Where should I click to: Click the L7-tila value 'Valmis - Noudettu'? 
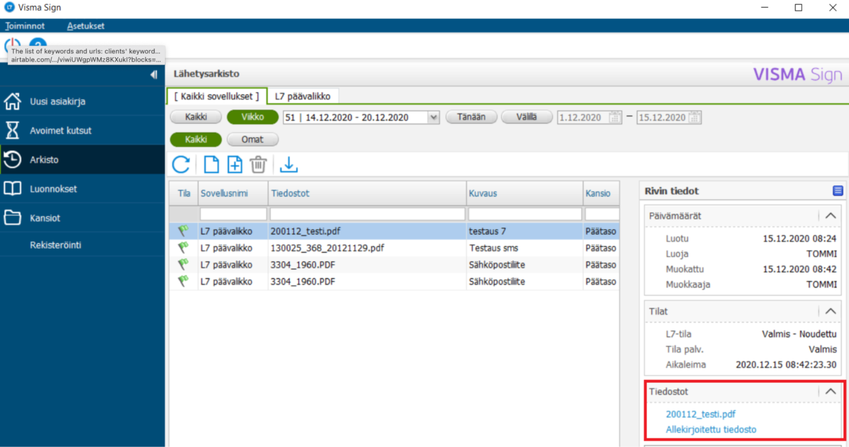click(799, 334)
